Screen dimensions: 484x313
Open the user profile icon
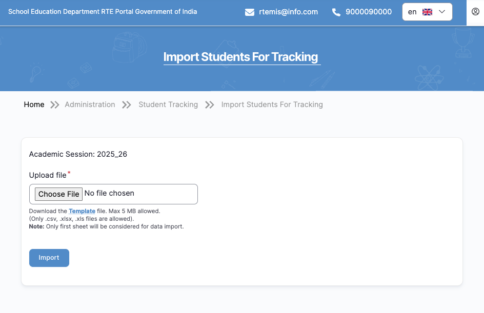[x=475, y=12]
